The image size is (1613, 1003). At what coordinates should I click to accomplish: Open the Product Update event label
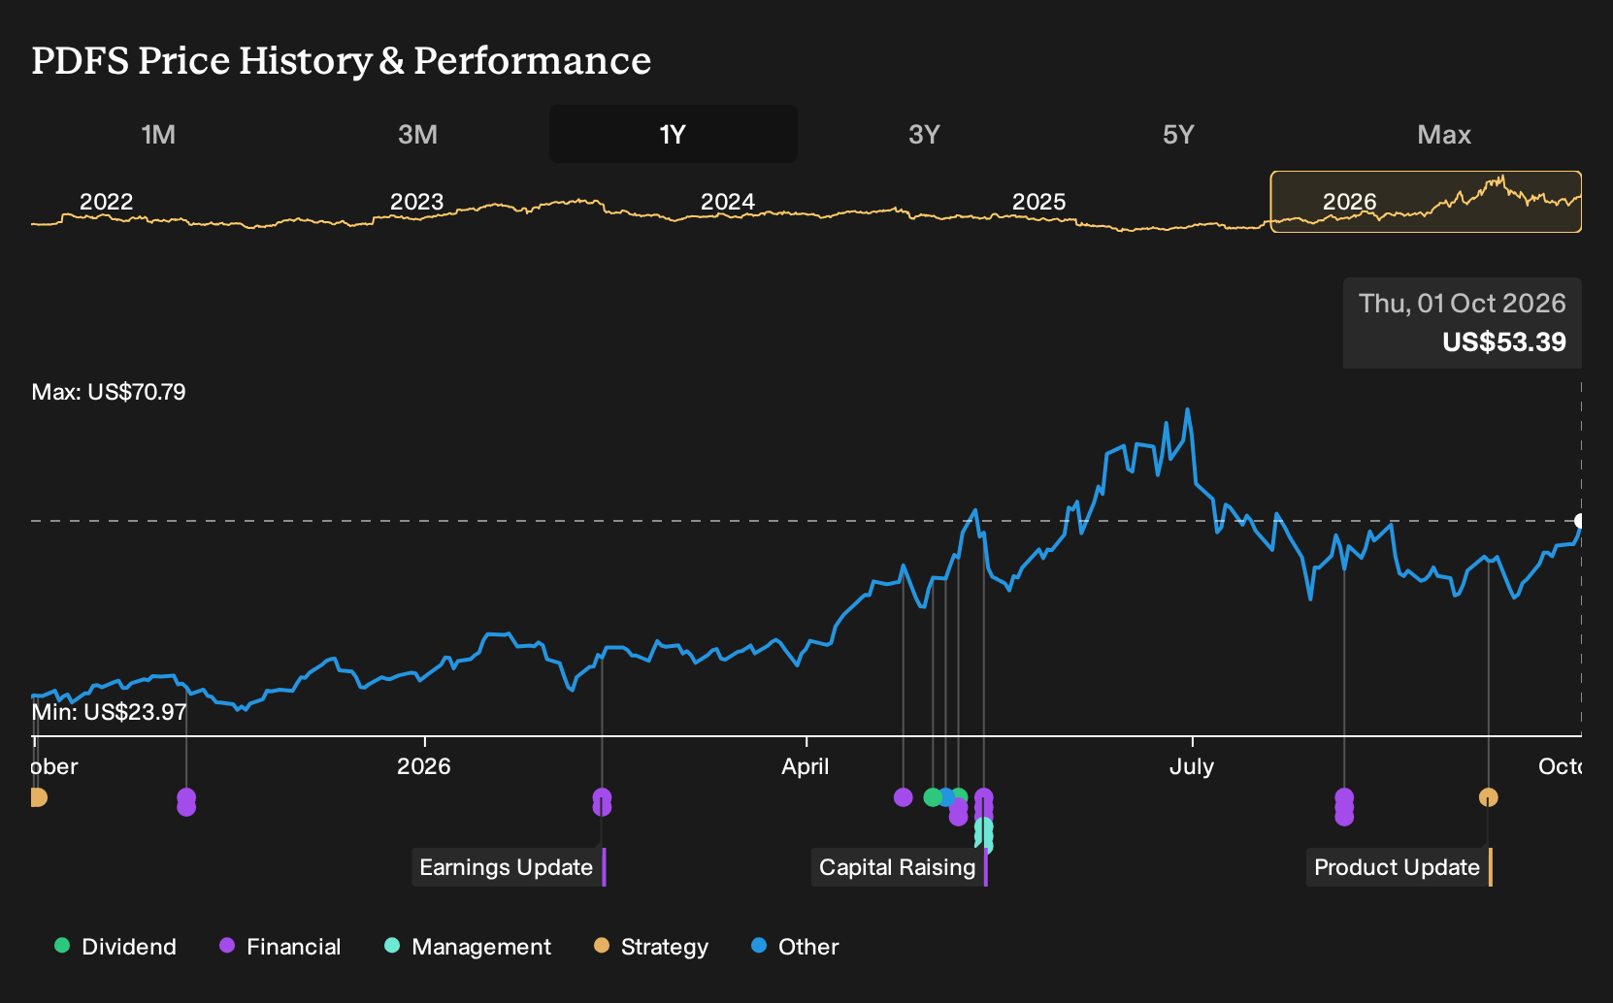pyautogui.click(x=1399, y=867)
